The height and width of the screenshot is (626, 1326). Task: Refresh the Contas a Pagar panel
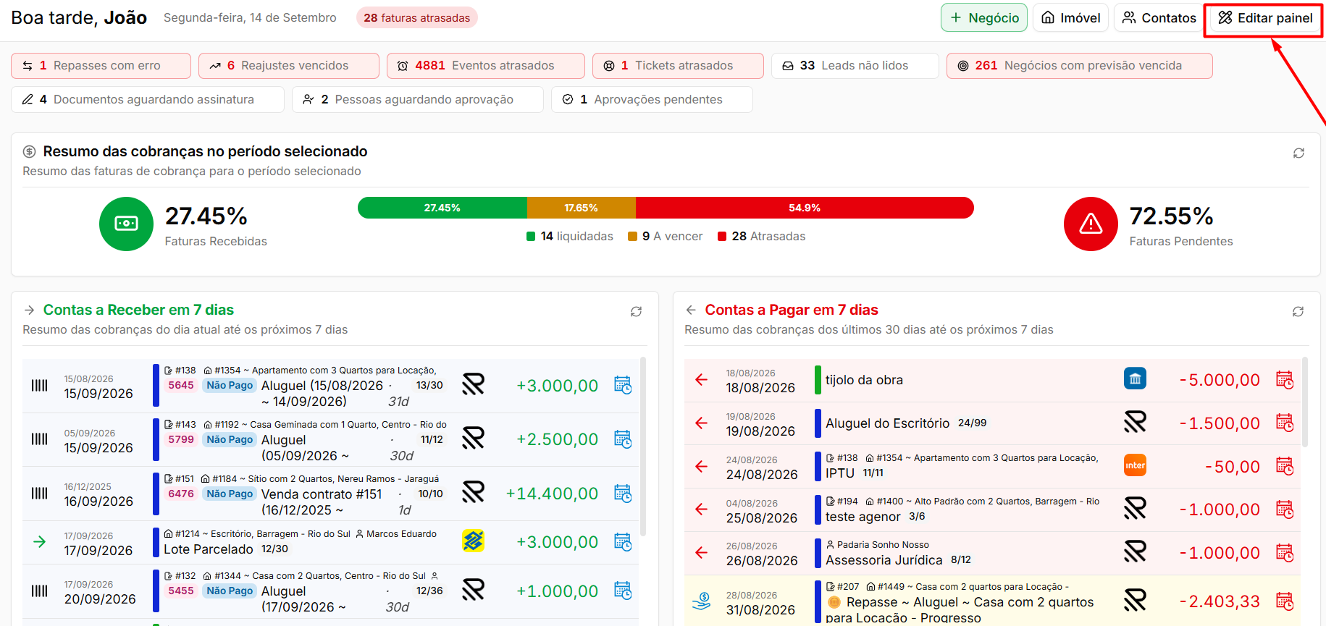tap(1298, 311)
